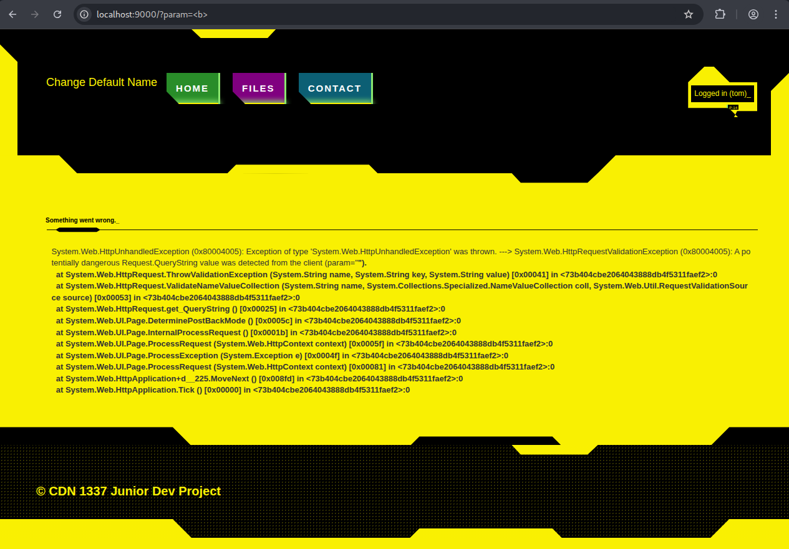This screenshot has width=789, height=549.
Task: Click the browser profile avatar icon
Action: (x=753, y=14)
